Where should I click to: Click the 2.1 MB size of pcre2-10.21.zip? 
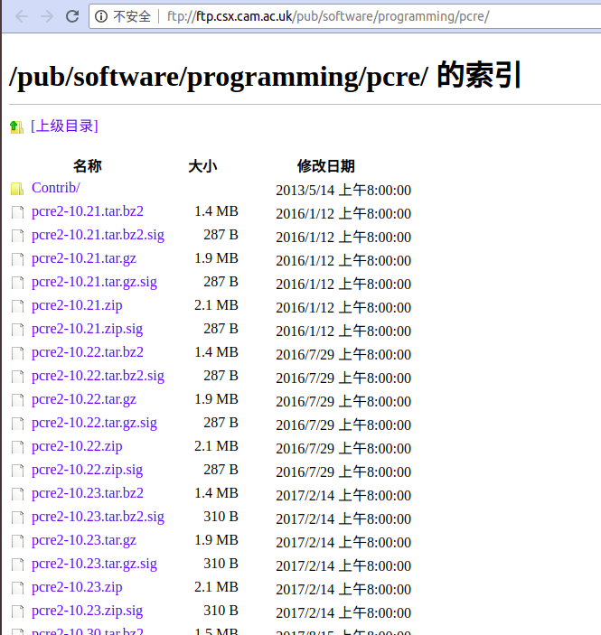(216, 305)
